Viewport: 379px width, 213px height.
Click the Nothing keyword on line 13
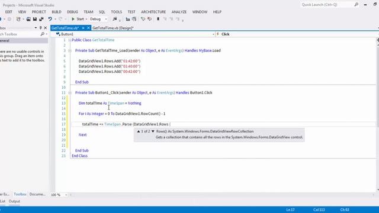point(134,104)
